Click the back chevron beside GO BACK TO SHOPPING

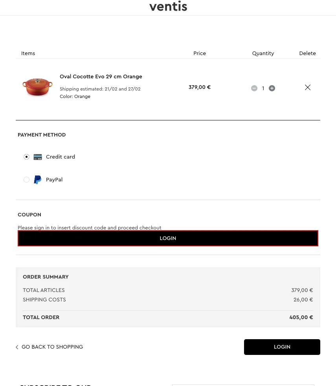(x=17, y=347)
